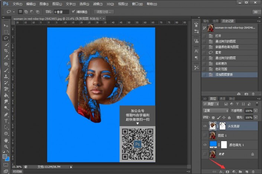The image size is (262, 174).
Task: Click the delete layer trash icon
Action: tap(253, 171)
